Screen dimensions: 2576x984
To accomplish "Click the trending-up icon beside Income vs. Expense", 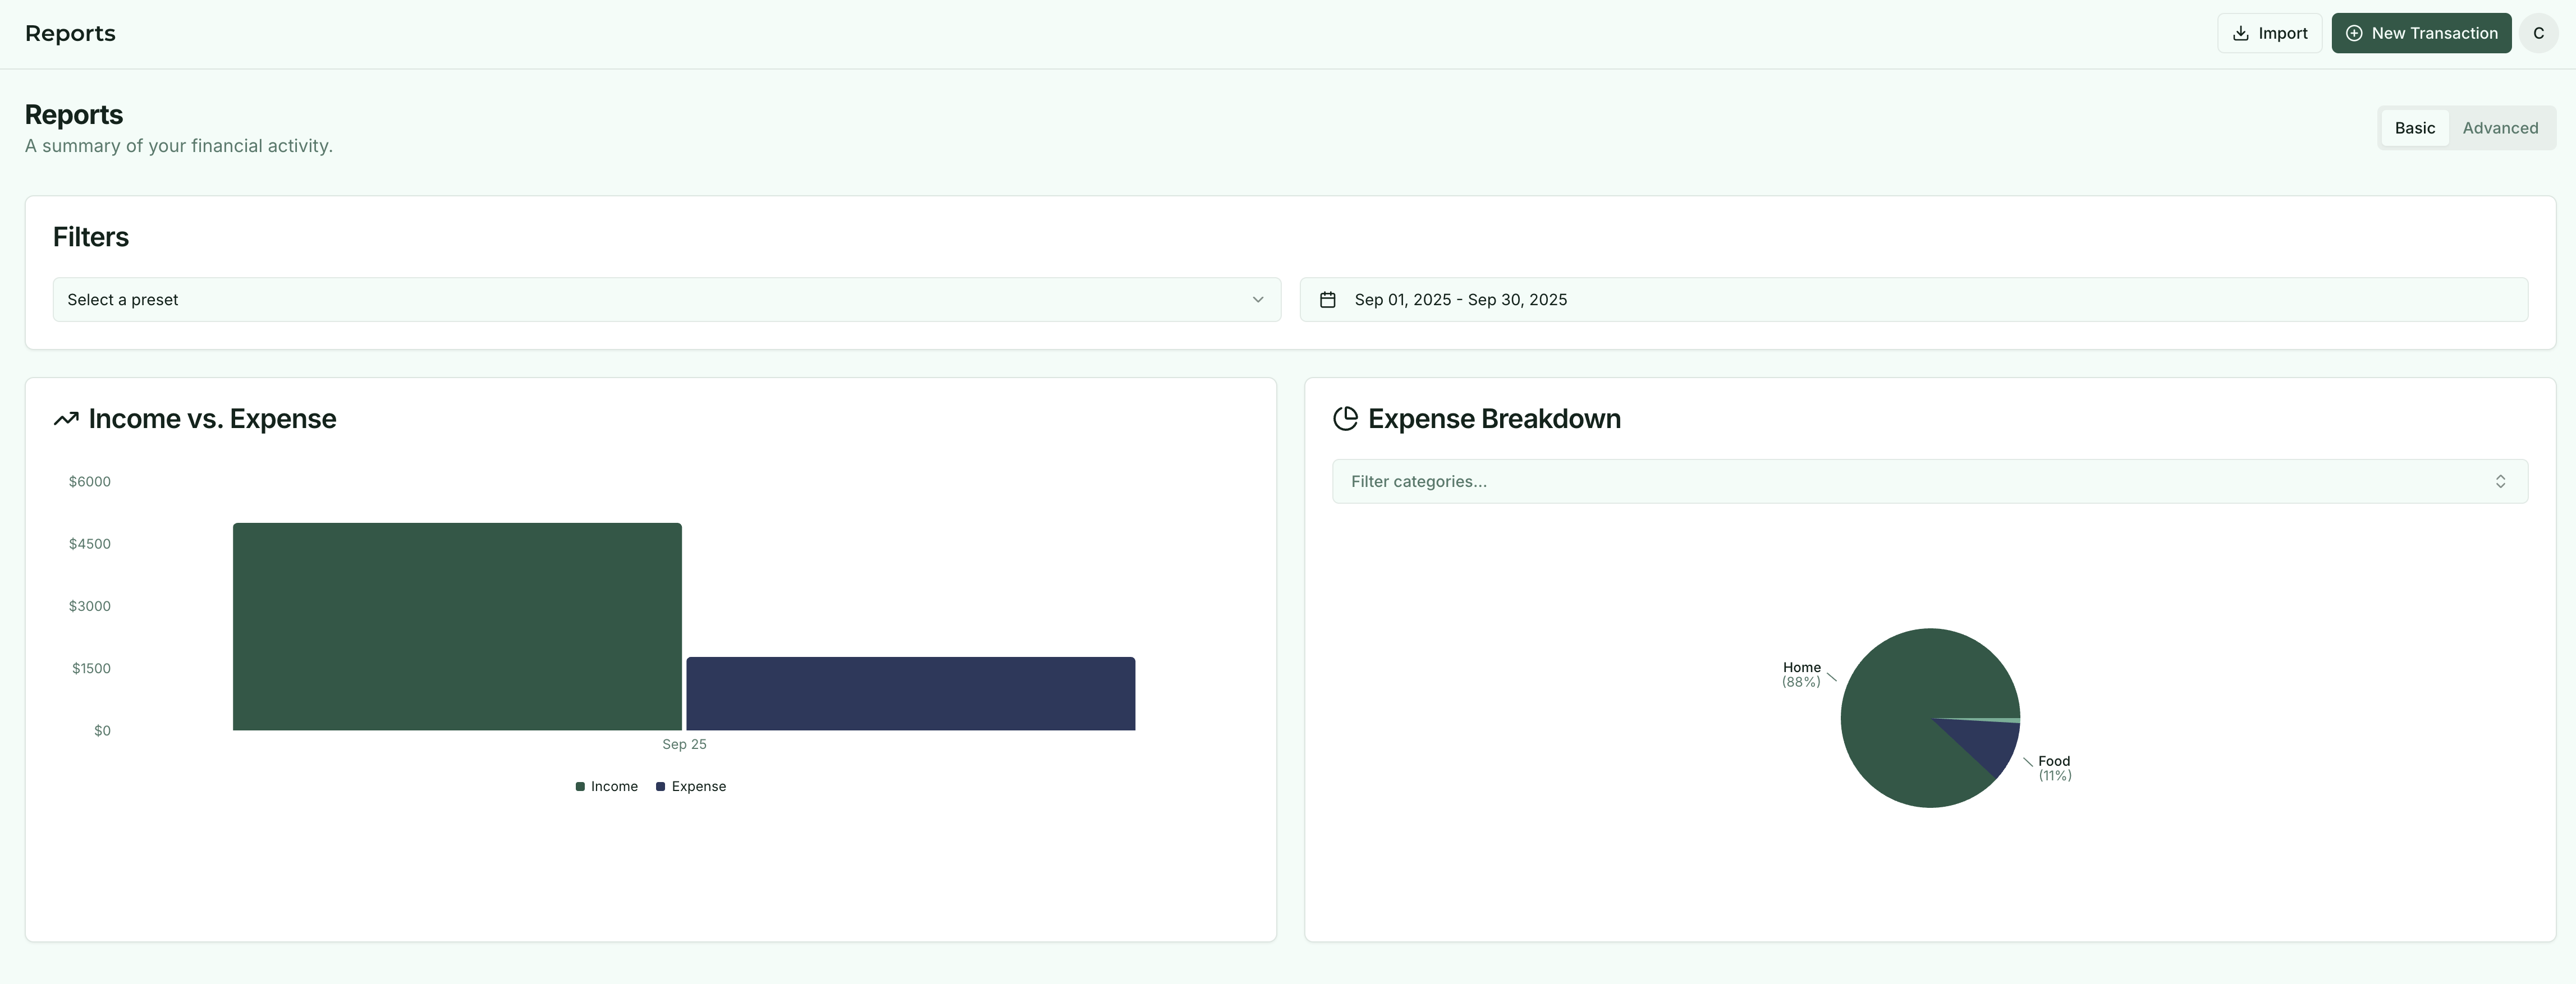I will coord(66,419).
